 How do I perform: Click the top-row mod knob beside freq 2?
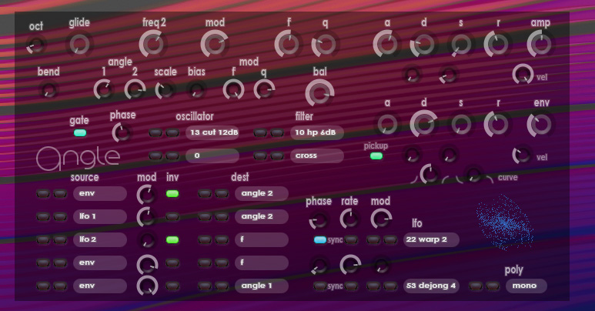click(x=215, y=44)
